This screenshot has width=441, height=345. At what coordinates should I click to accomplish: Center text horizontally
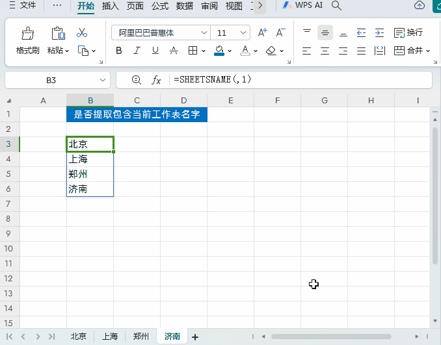click(325, 51)
